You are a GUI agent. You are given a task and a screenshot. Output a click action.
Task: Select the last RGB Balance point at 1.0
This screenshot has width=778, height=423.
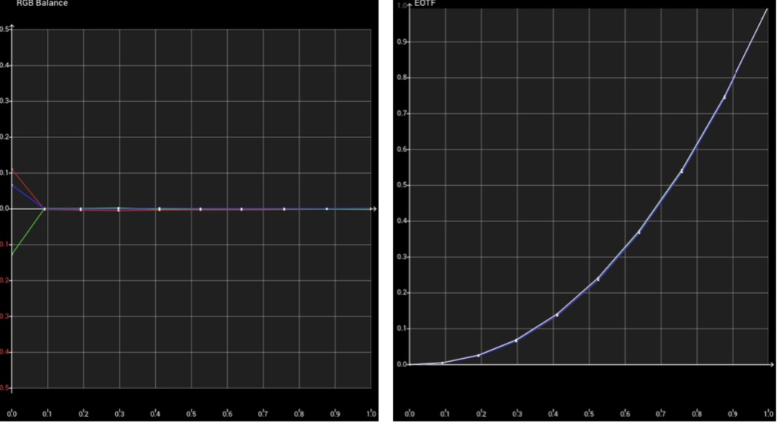(x=370, y=208)
